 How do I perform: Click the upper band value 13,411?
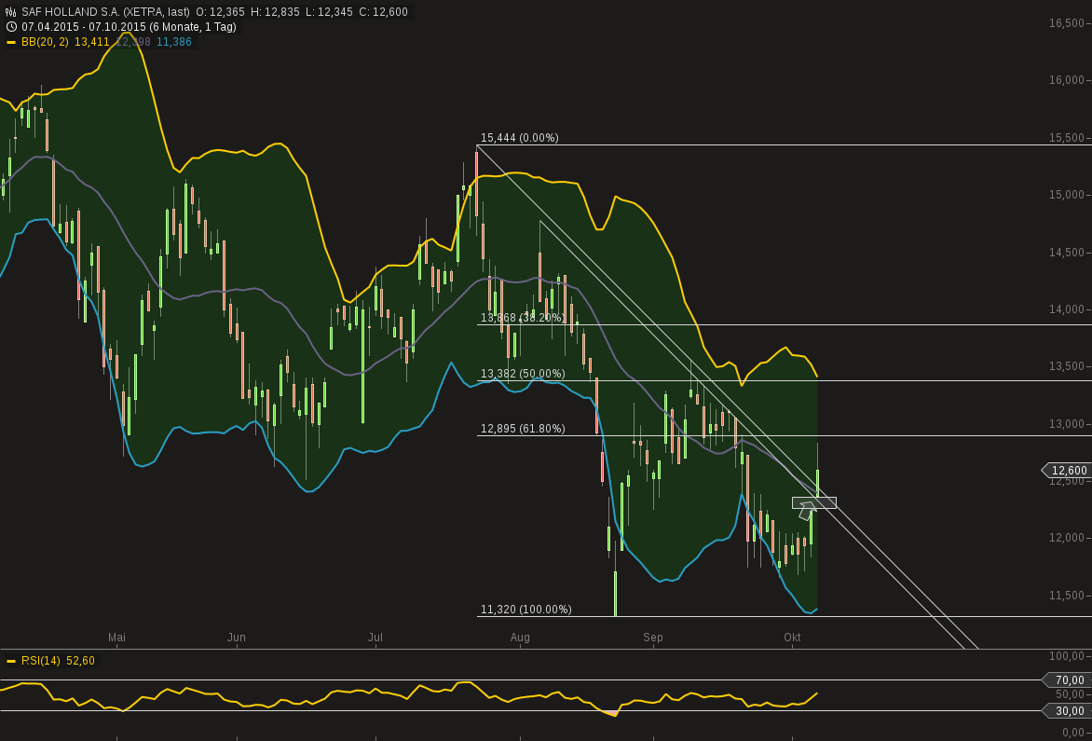click(90, 43)
